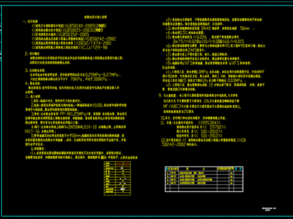Click the GB50352-2005 standard code text
293x219 pixels.
click(x=74, y=35)
